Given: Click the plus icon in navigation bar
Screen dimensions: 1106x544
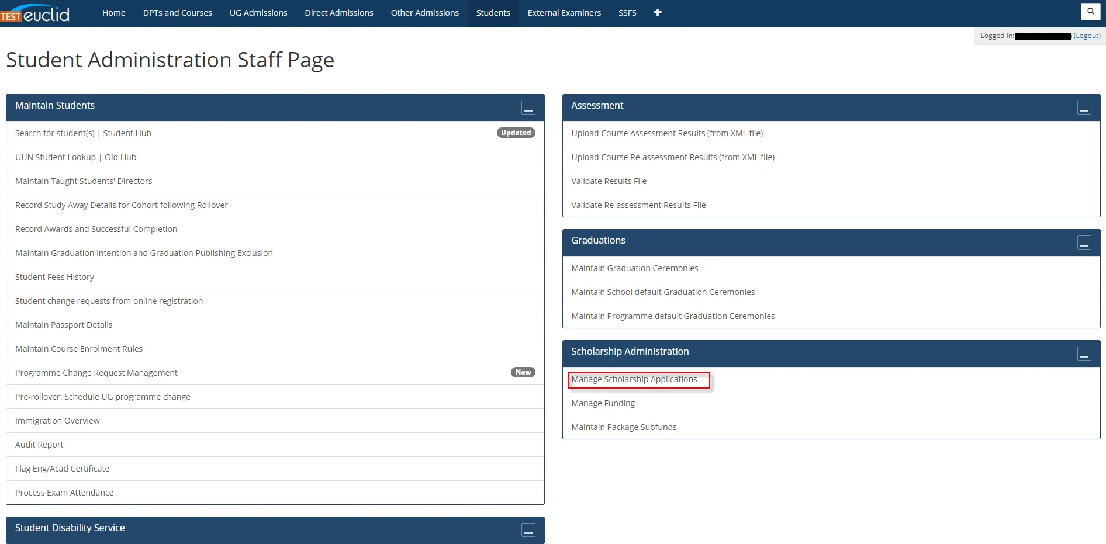Looking at the screenshot, I should tap(657, 13).
